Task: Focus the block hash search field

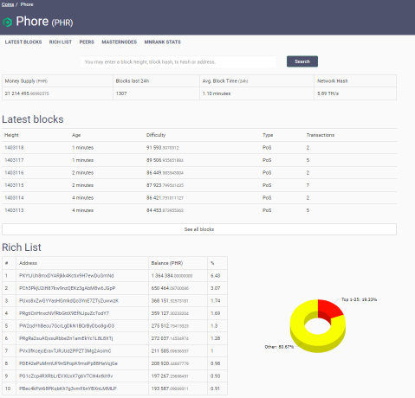Action: (178, 61)
